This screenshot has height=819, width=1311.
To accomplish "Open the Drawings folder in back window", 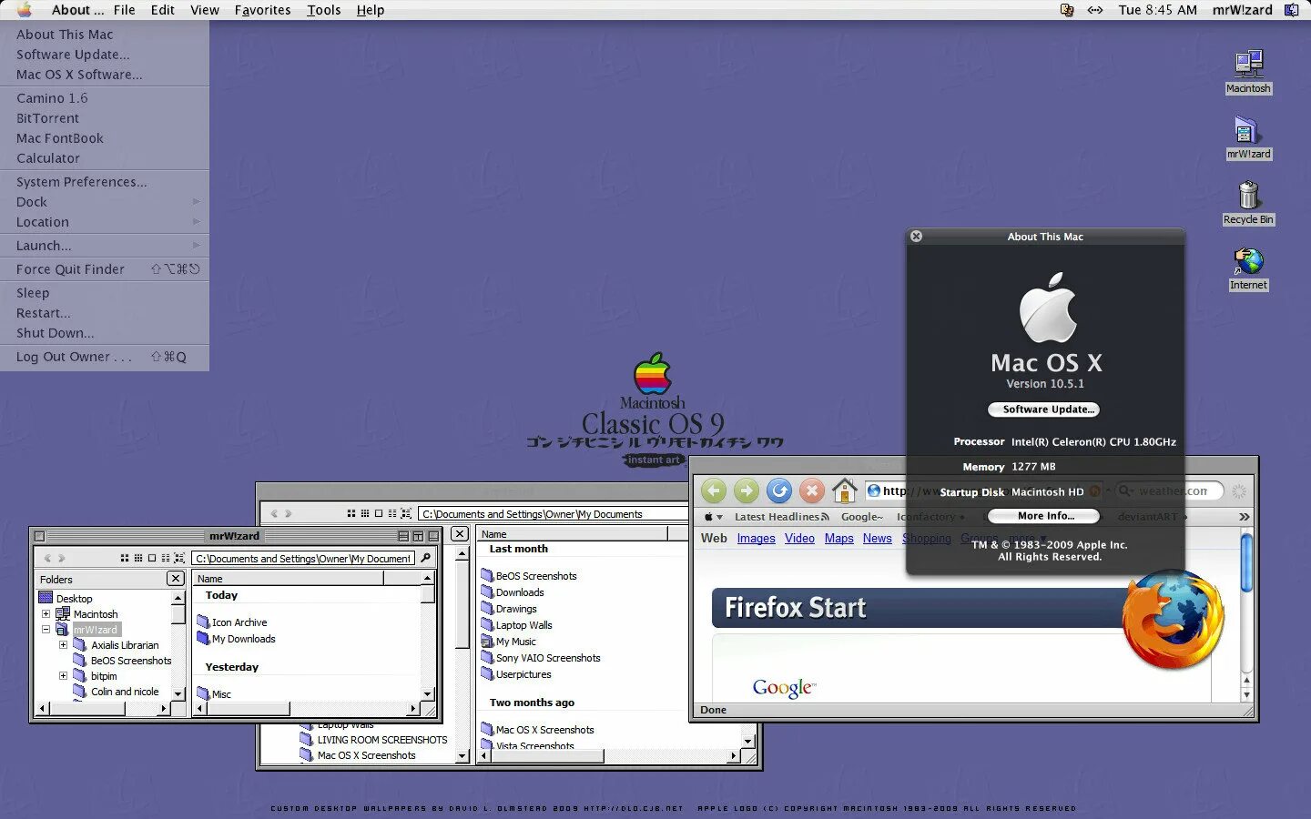I will (x=509, y=609).
